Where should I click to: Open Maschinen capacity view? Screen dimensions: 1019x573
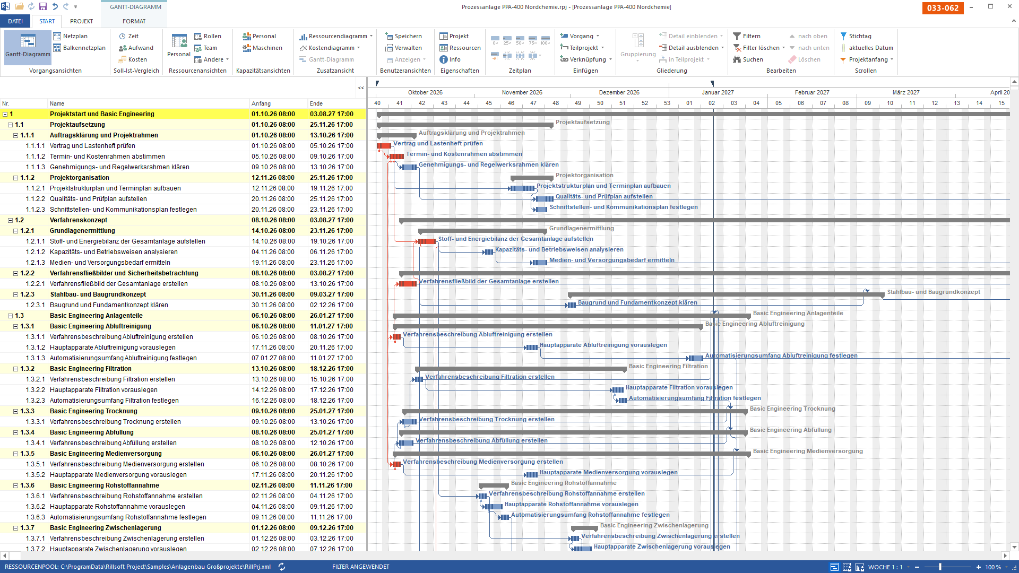click(x=262, y=48)
